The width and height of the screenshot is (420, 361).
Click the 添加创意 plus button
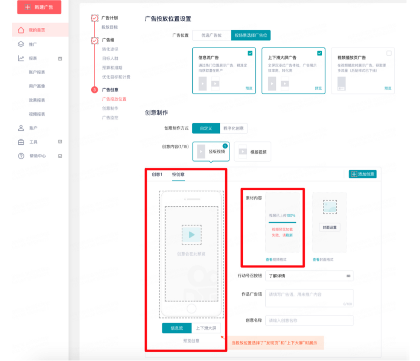point(362,174)
